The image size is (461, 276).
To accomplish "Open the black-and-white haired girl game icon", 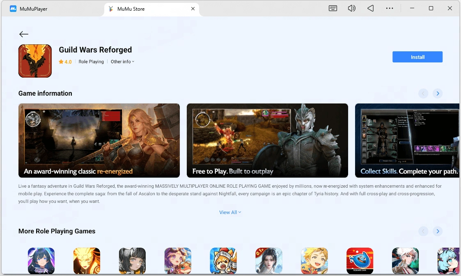I will (x=132, y=261).
